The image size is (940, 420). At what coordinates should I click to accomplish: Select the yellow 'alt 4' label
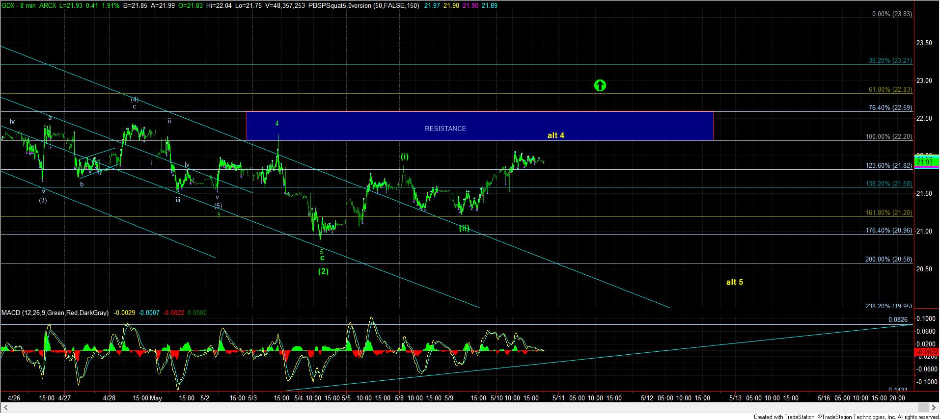(x=555, y=135)
